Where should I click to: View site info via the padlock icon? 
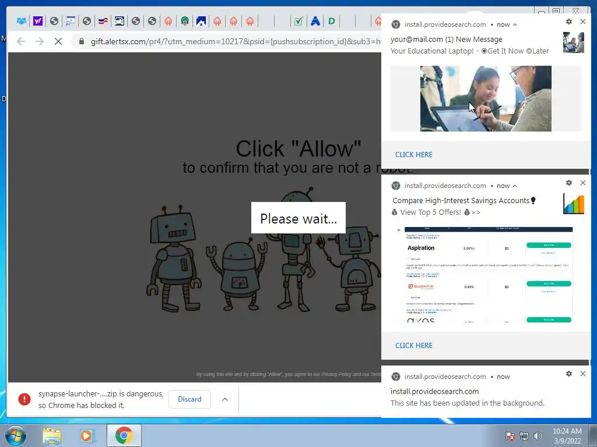[82, 41]
